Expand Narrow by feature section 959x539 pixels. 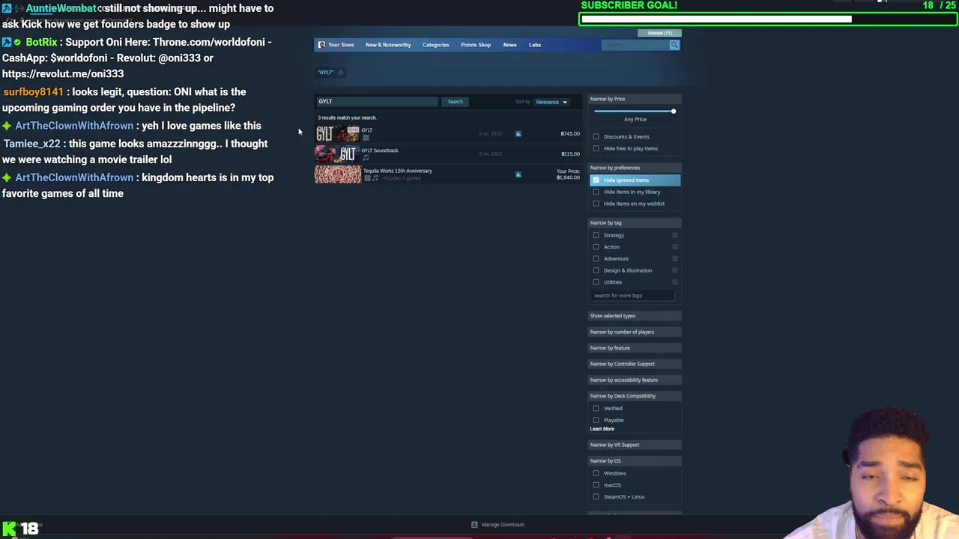pos(635,348)
